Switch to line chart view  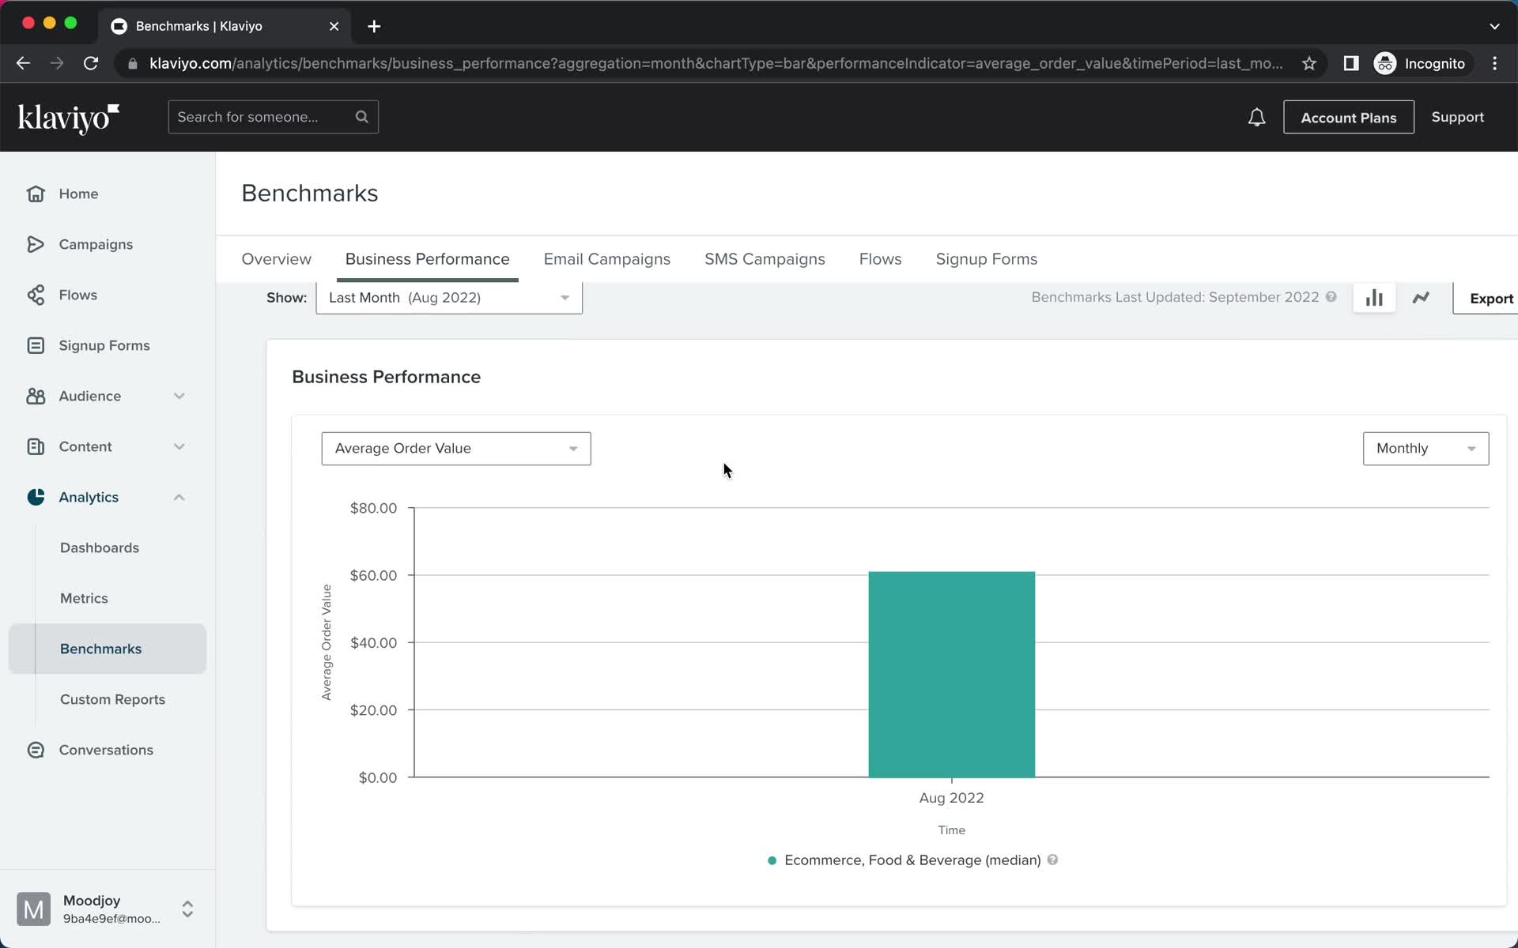pyautogui.click(x=1421, y=298)
